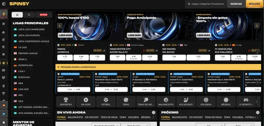
Task: Click the Easter egg avatar at sidebar top
Action: click(x=4, y=14)
